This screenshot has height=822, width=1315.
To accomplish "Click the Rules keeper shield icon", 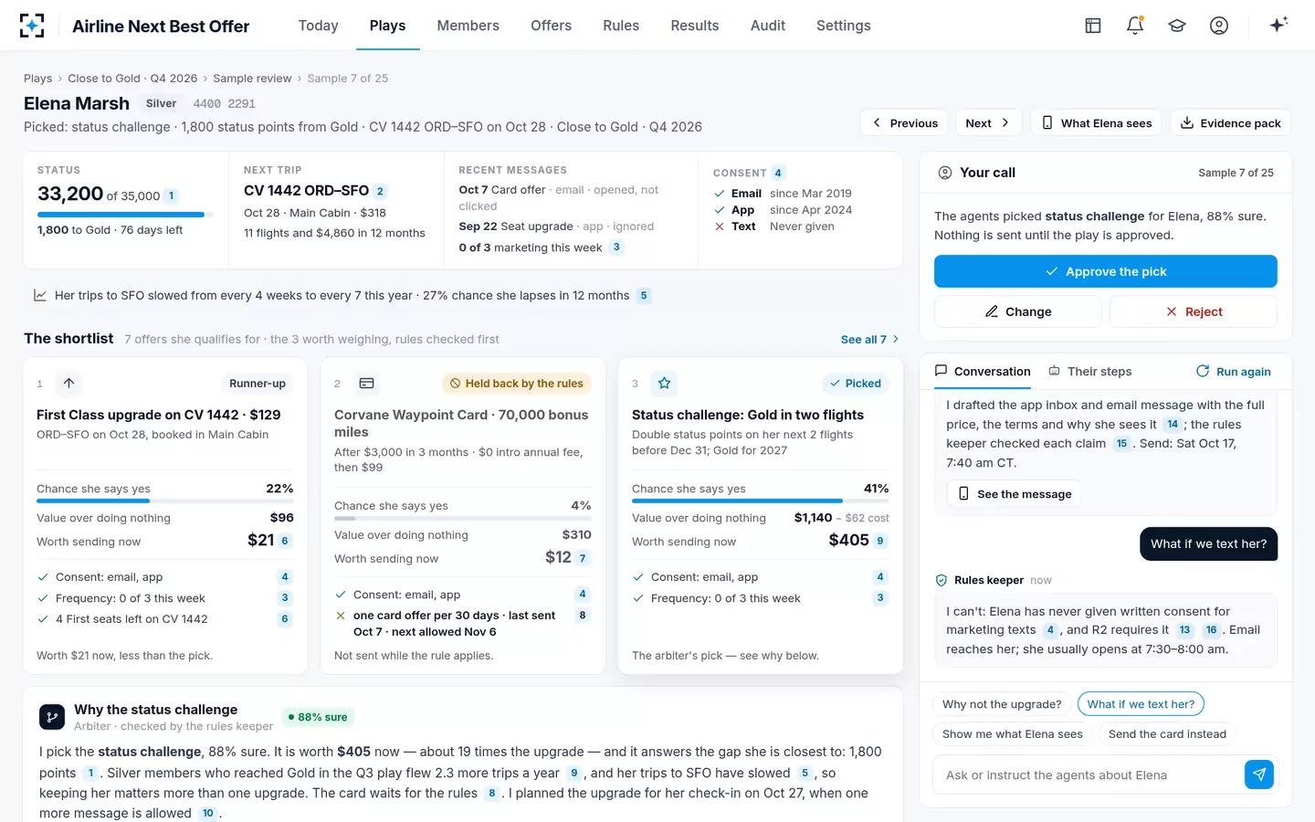I will point(942,580).
